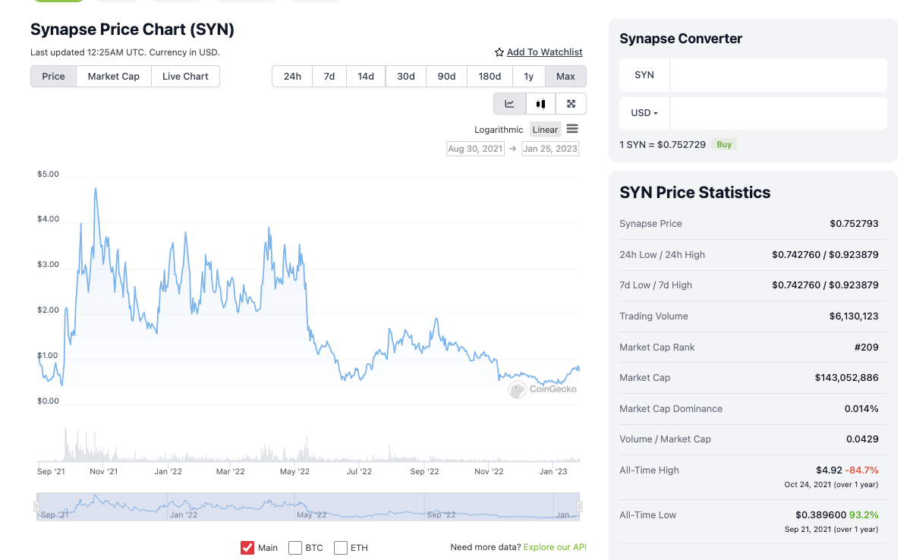
Task: Select the Market Cap tab
Action: [x=114, y=77]
